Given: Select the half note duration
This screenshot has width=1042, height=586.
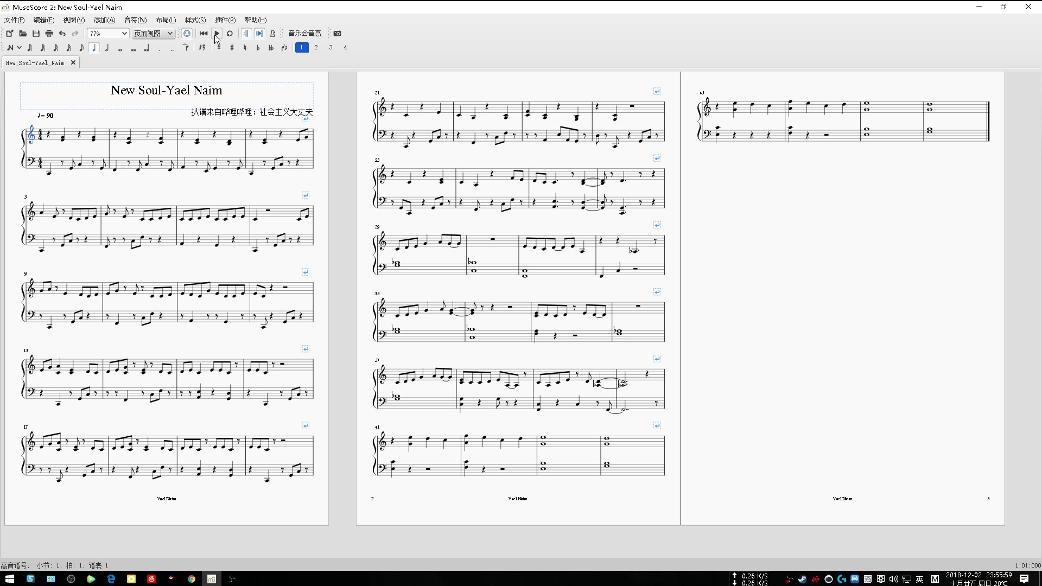Looking at the screenshot, I should click(107, 48).
